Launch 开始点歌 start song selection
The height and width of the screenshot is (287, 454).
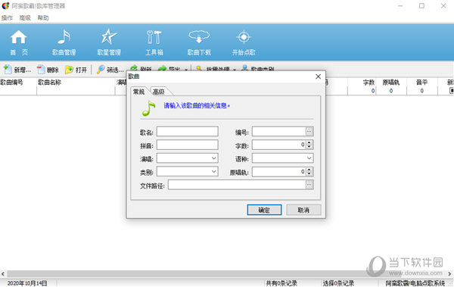pyautogui.click(x=244, y=43)
